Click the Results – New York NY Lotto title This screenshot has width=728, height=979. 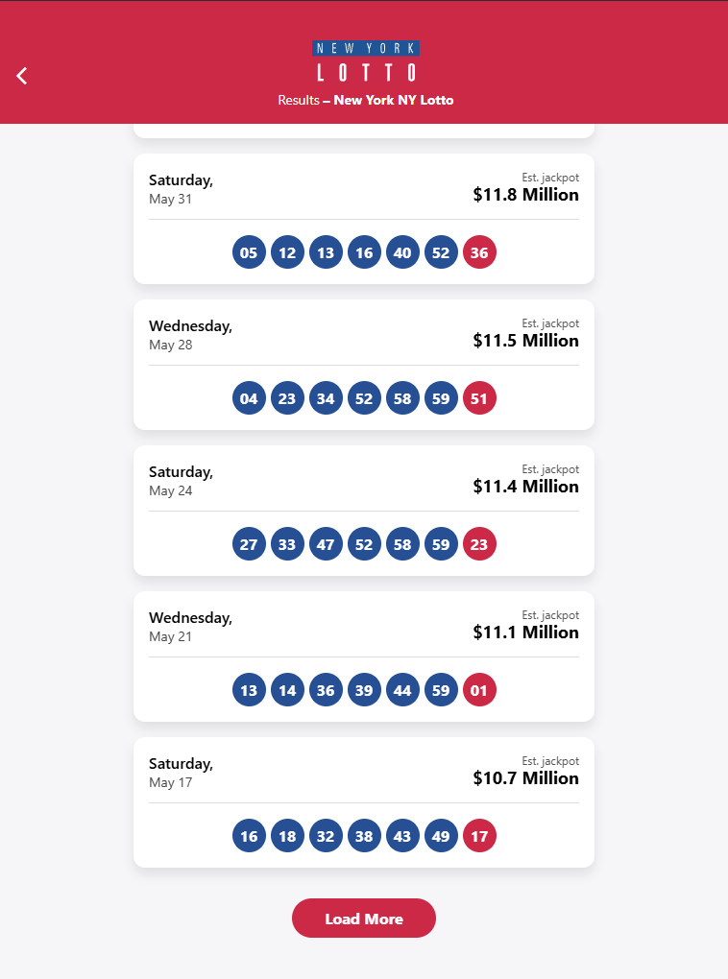coord(366,101)
